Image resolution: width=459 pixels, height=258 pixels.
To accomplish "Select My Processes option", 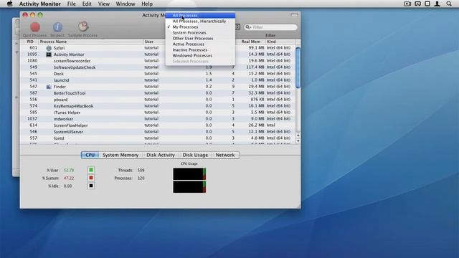I will click(200, 27).
